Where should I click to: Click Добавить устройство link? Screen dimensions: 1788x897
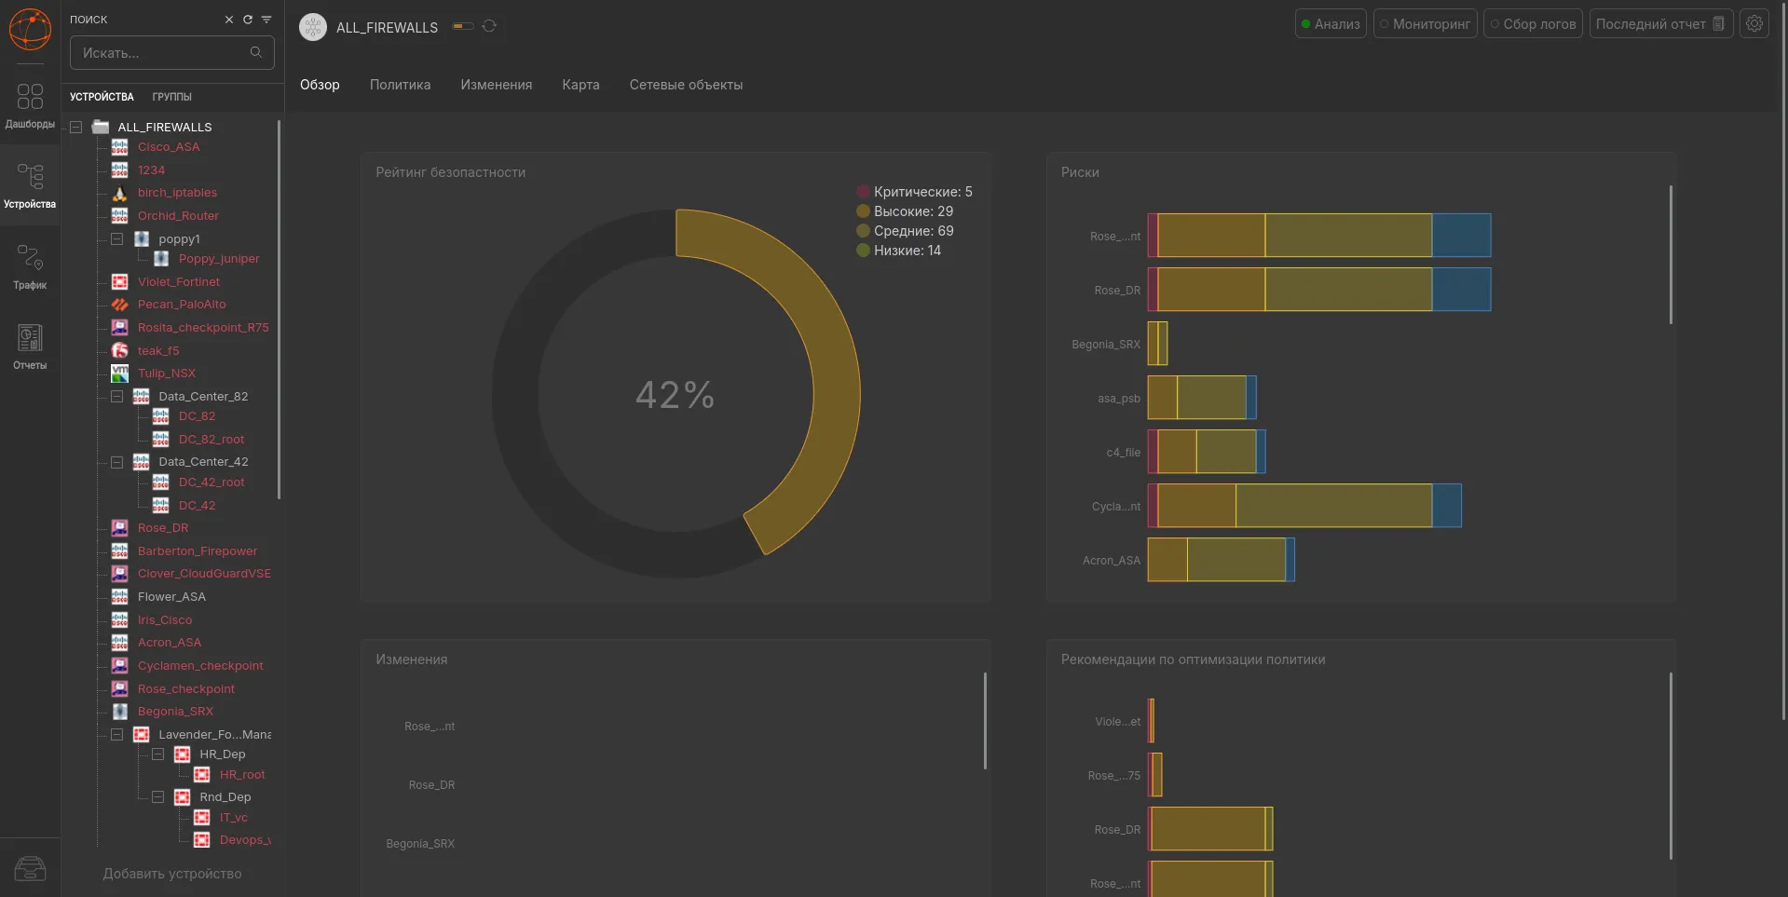click(172, 874)
